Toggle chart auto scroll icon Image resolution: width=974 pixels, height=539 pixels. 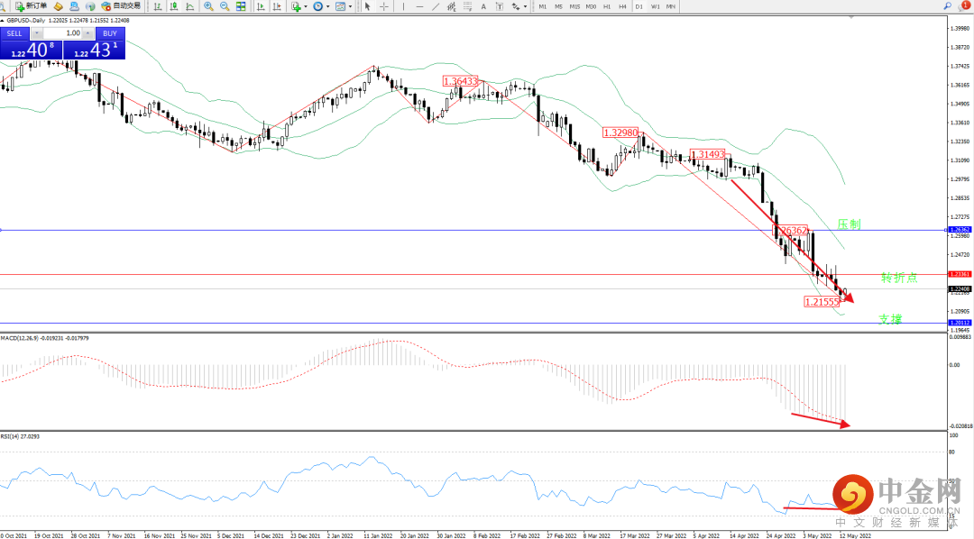(261, 6)
